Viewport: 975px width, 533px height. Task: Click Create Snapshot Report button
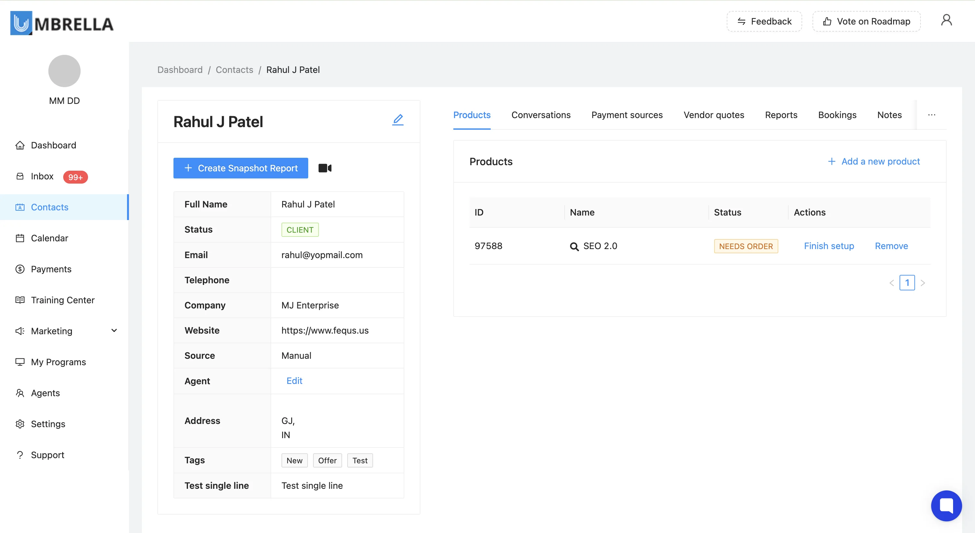pyautogui.click(x=240, y=168)
